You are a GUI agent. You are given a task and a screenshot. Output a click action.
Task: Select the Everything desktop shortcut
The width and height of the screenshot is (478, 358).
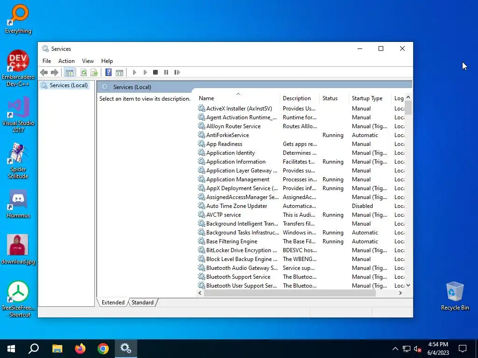pyautogui.click(x=18, y=19)
